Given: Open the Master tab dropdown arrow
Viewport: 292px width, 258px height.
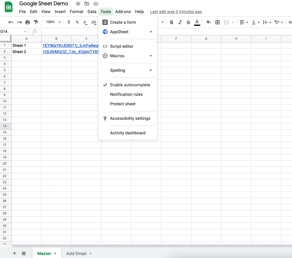Looking at the screenshot, I should tap(55, 254).
